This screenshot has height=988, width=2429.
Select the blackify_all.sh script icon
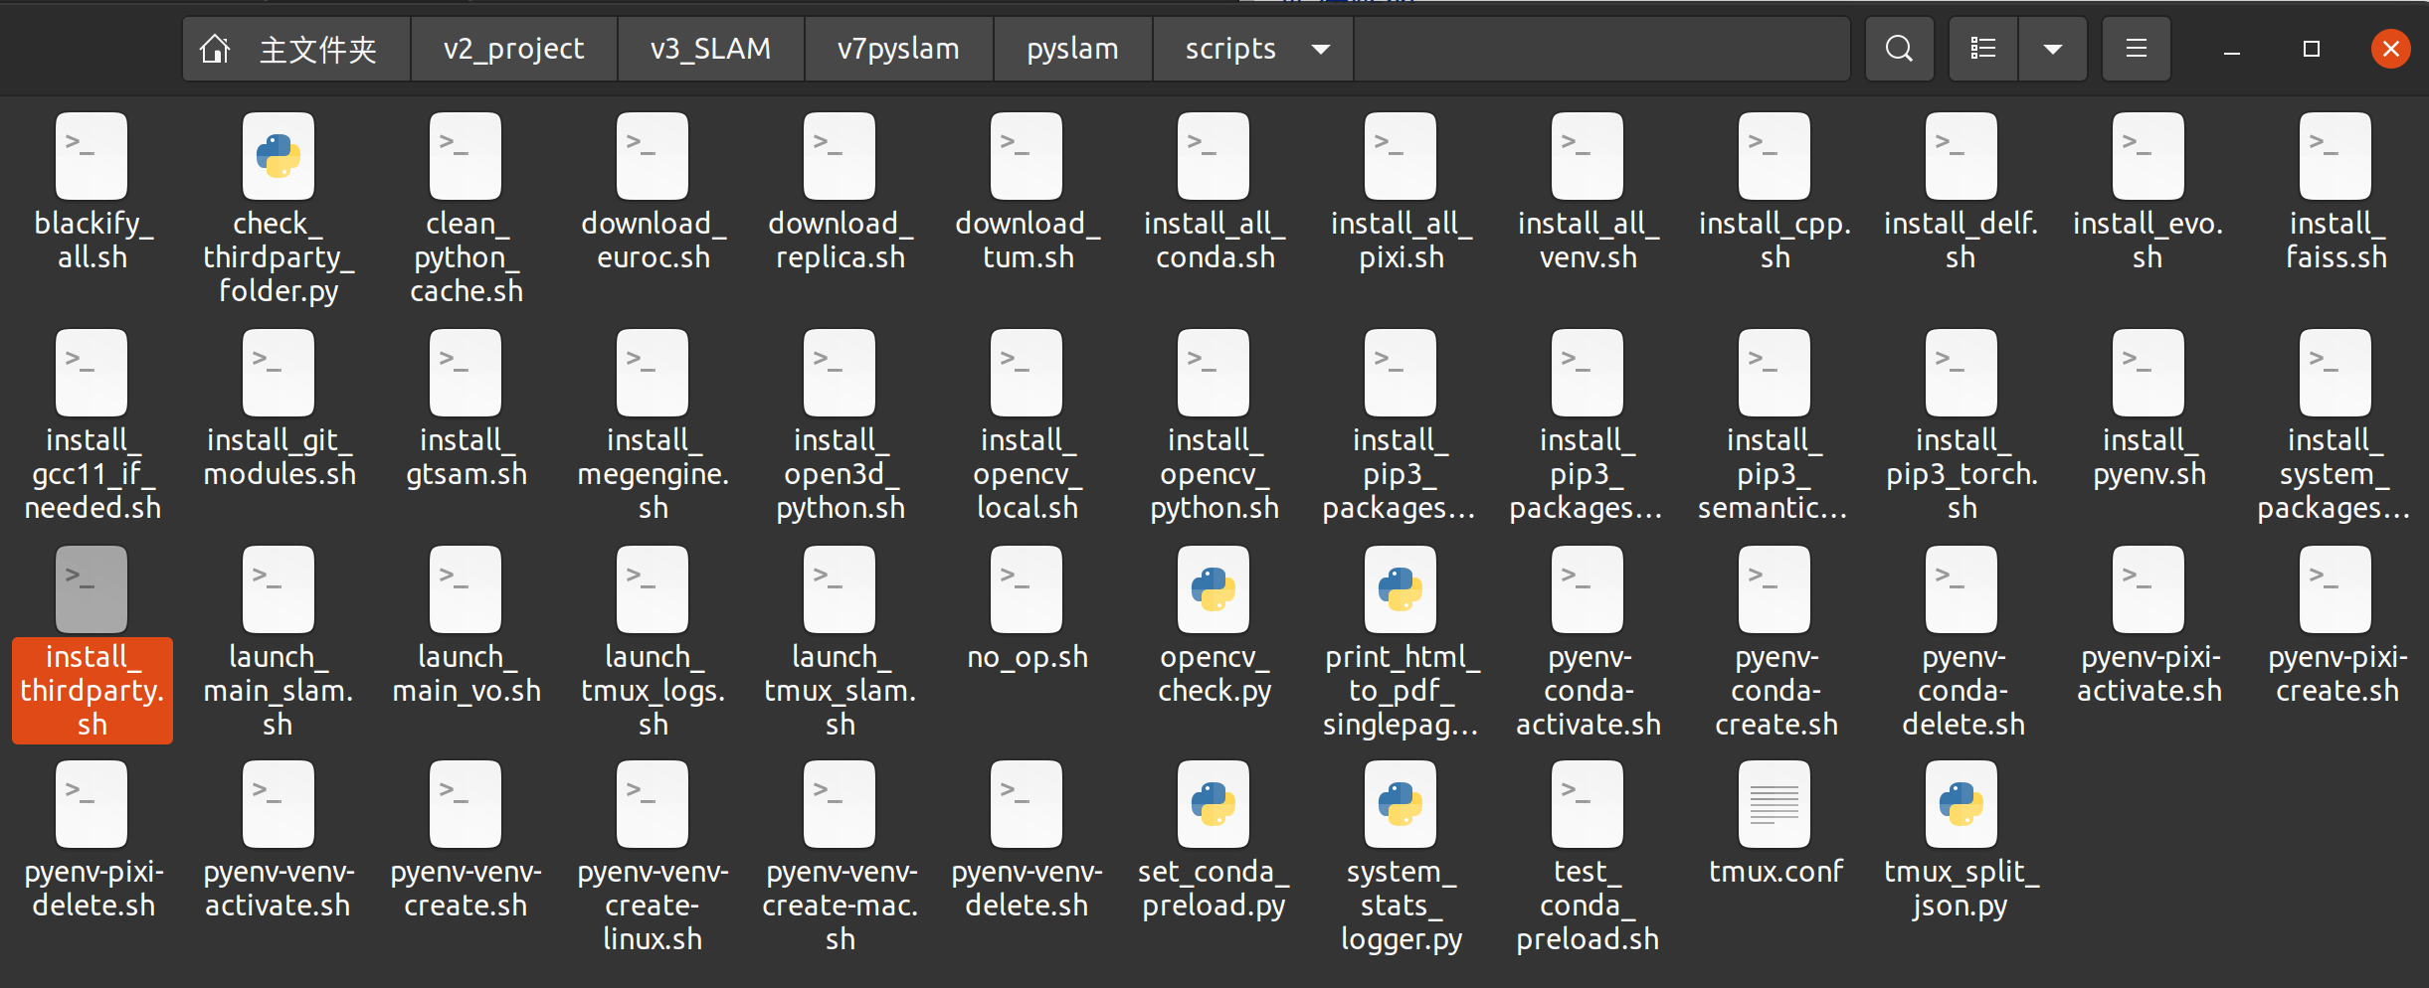tap(92, 156)
